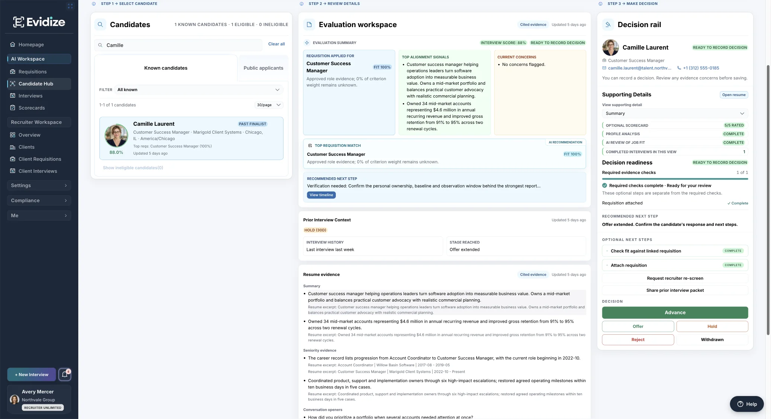Click Share prior interview packet button

point(675,290)
